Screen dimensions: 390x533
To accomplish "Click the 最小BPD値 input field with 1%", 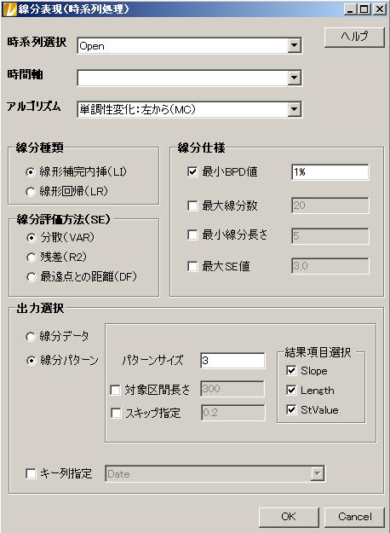I will tap(330, 172).
